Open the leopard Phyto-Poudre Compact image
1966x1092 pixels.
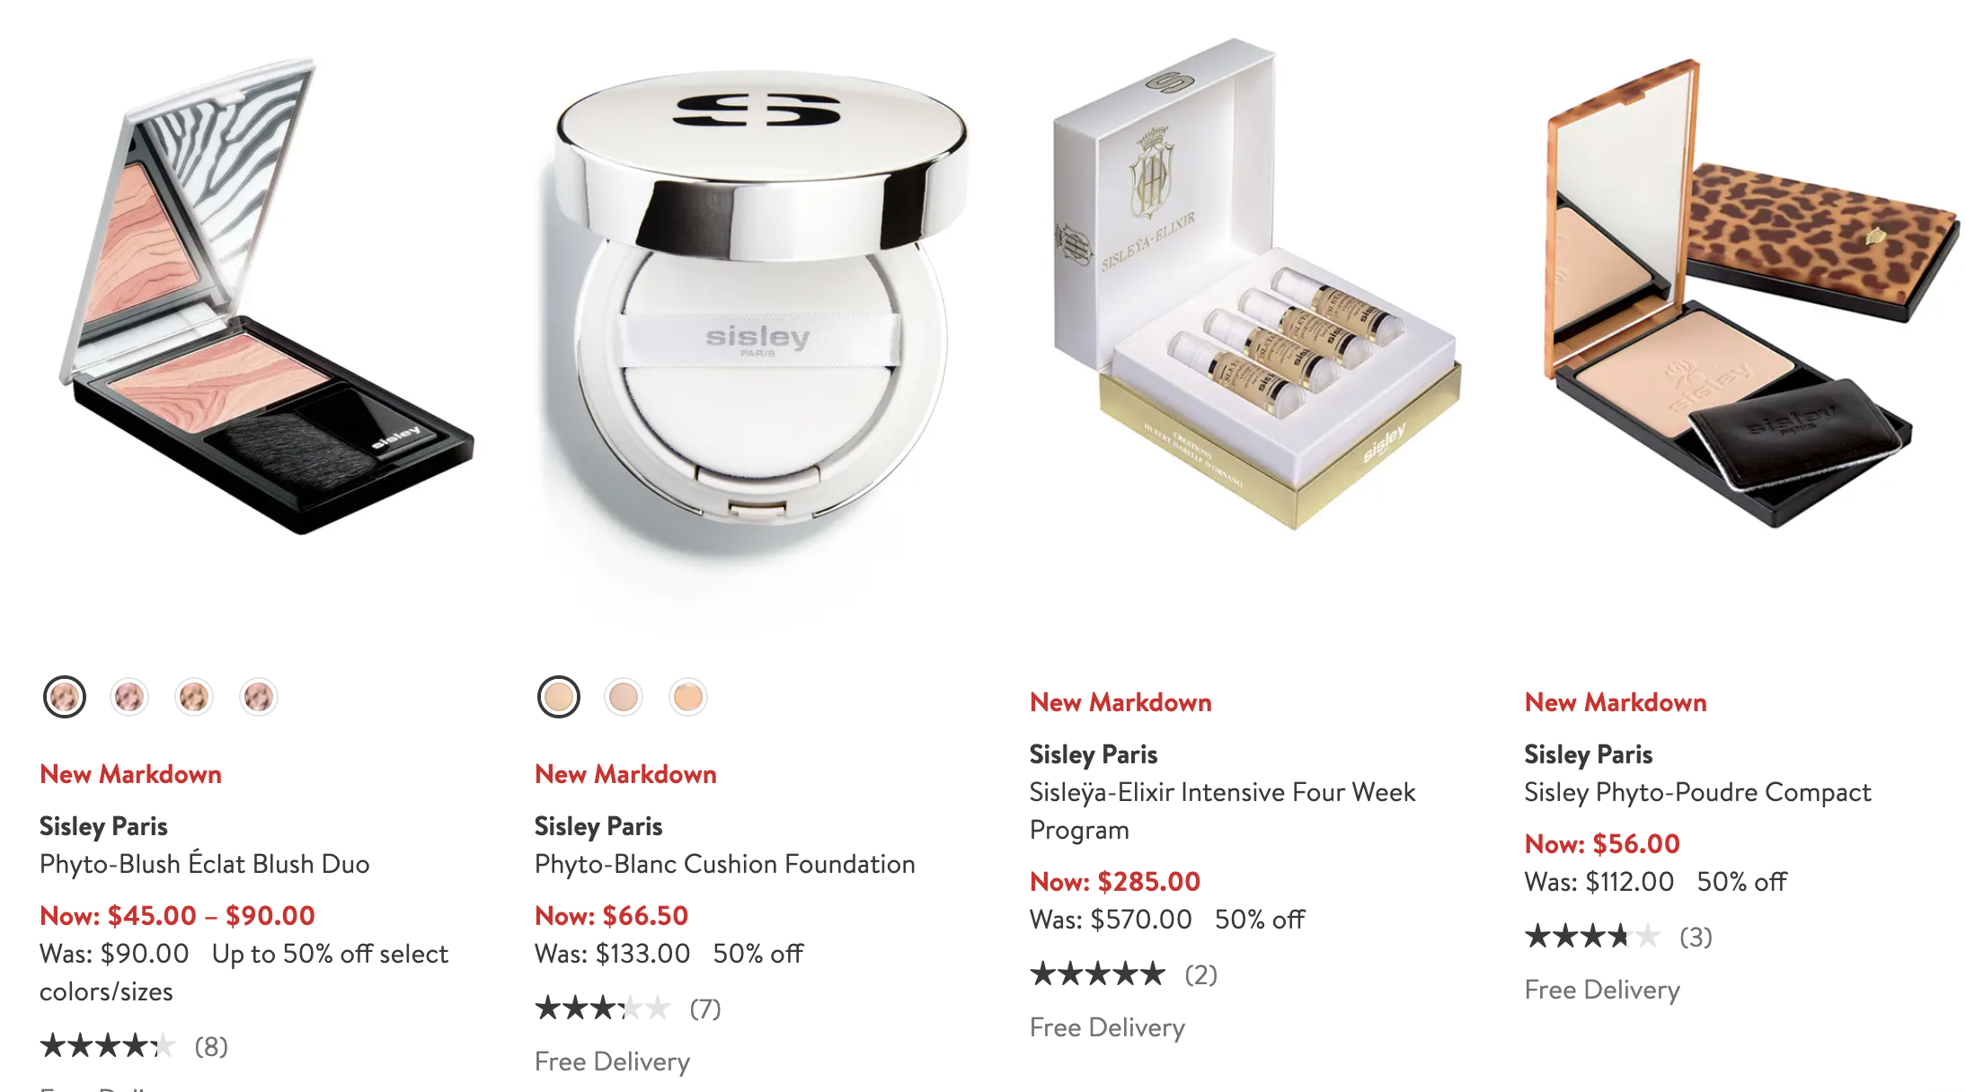click(1750, 293)
